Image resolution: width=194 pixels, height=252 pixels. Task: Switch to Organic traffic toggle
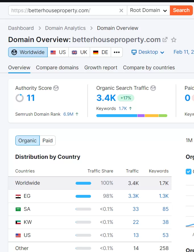(x=28, y=140)
